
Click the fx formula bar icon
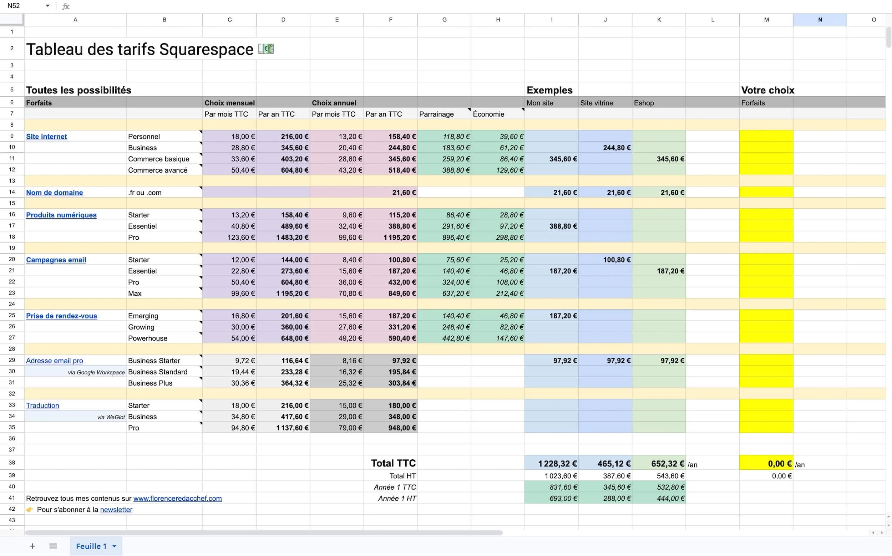coord(66,6)
